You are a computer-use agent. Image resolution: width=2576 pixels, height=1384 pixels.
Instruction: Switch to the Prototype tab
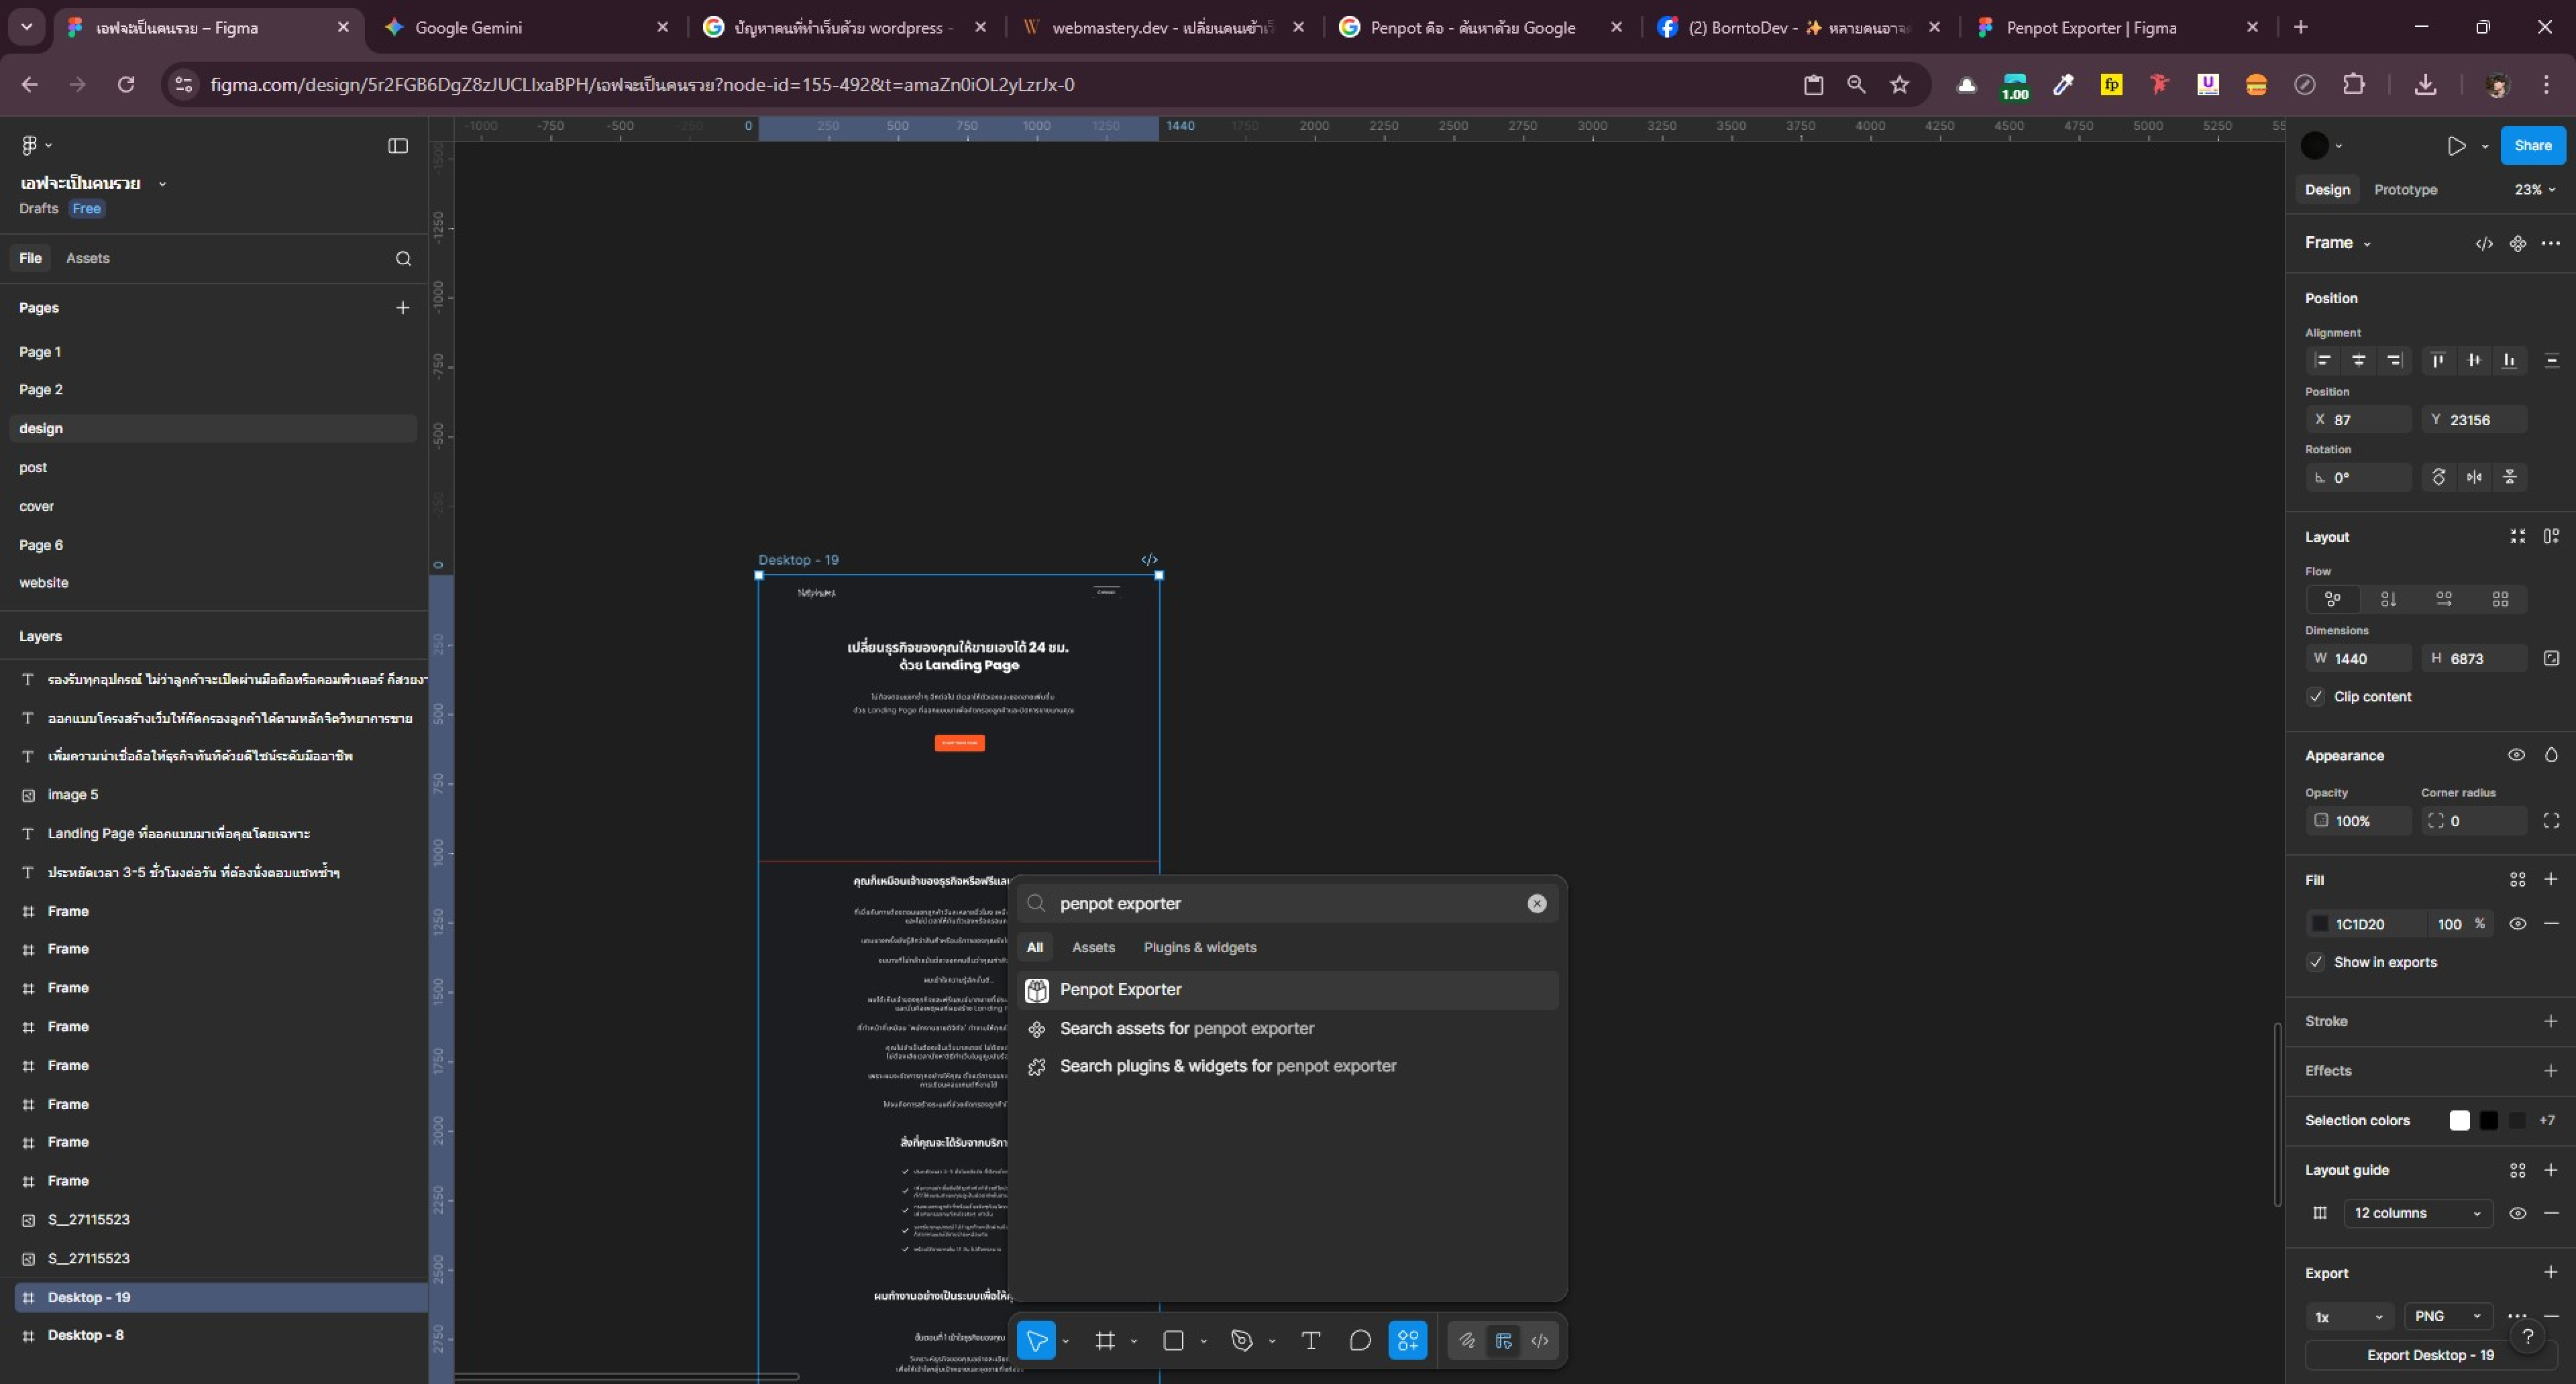click(x=2405, y=190)
